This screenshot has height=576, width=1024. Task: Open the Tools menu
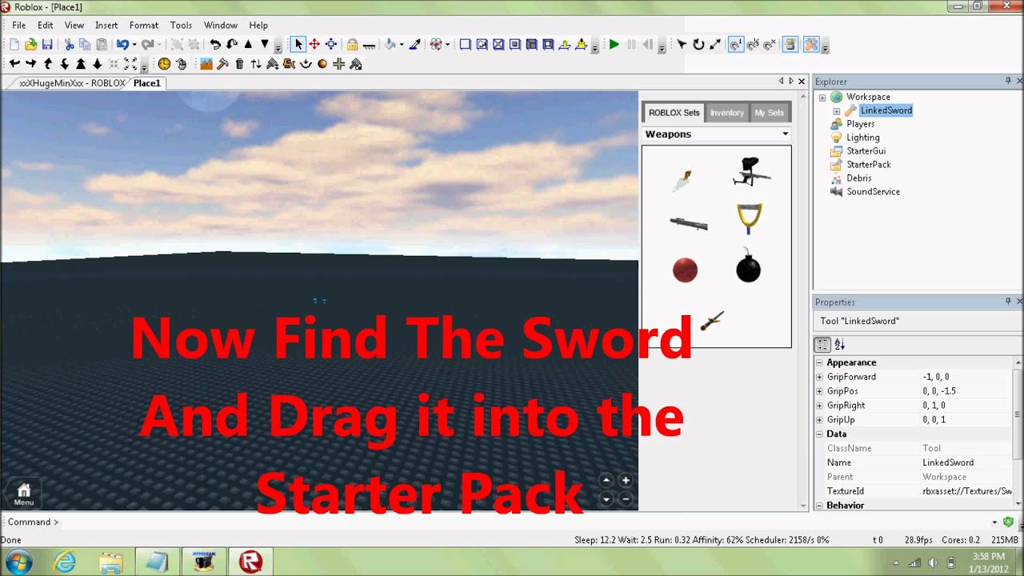181,26
